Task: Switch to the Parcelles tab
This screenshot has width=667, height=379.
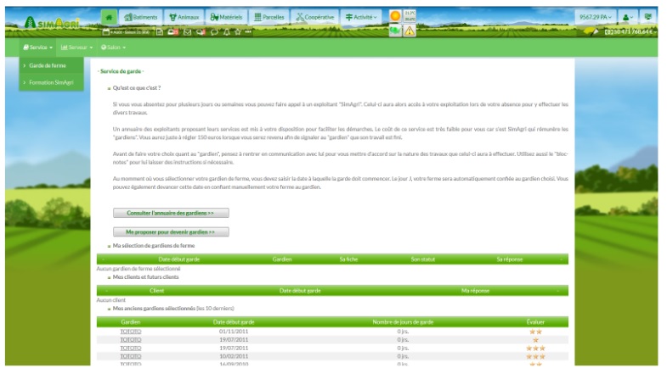Action: pyautogui.click(x=269, y=17)
